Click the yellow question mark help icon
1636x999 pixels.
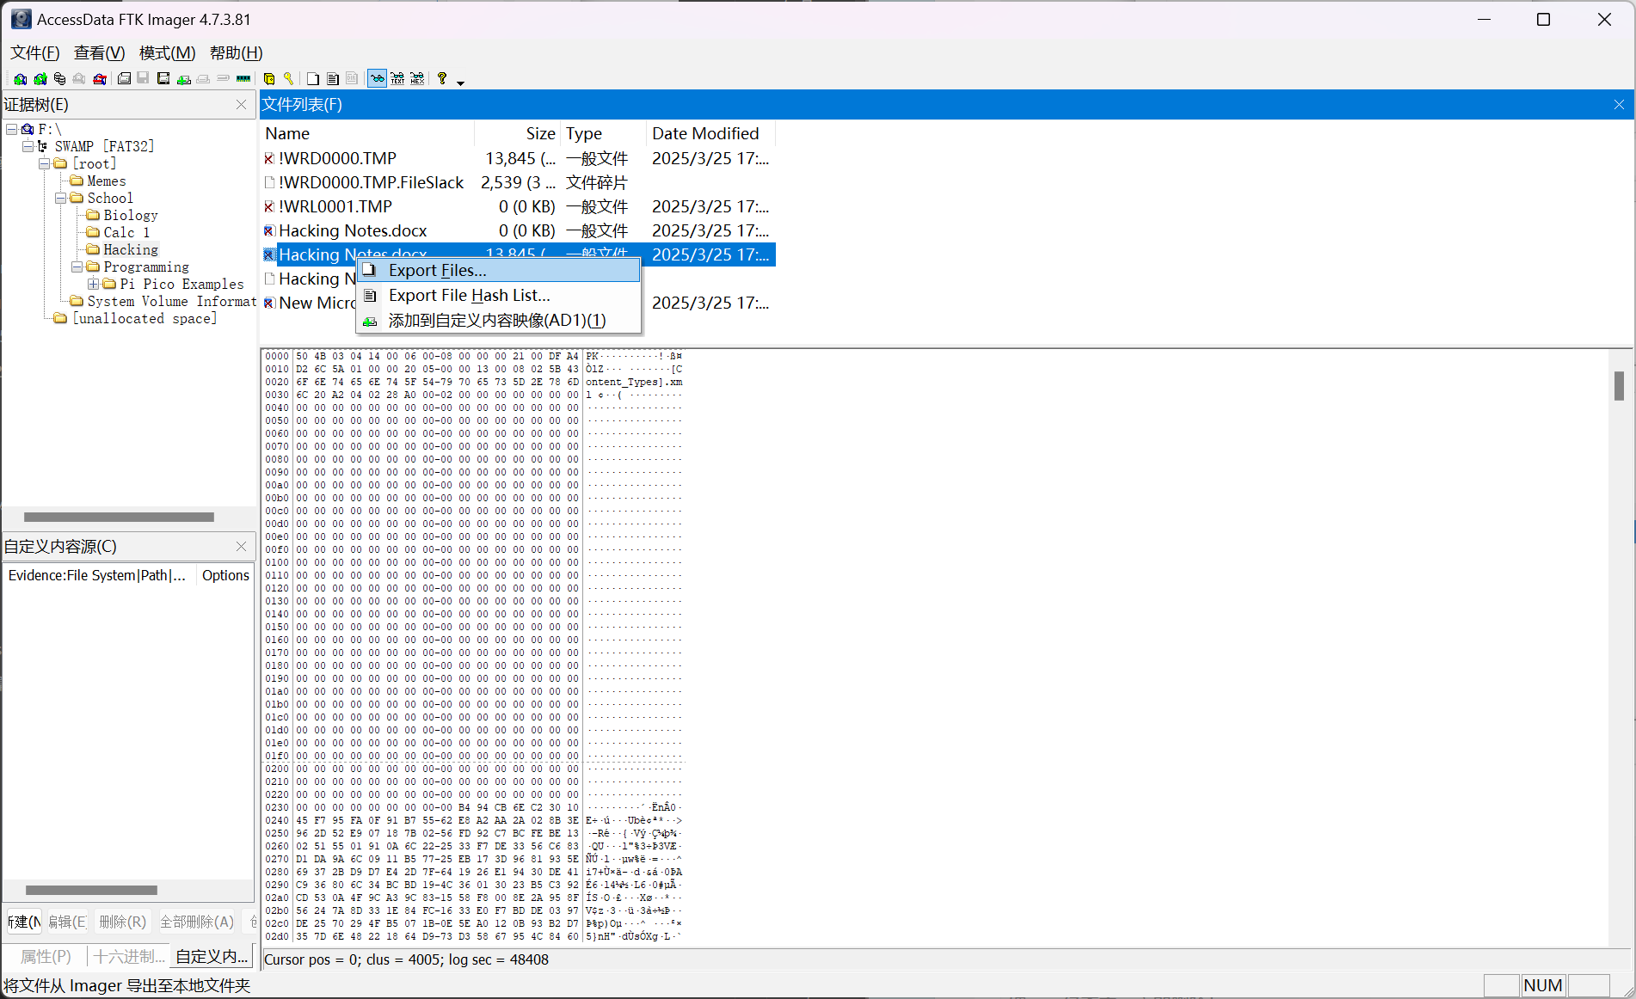(441, 79)
